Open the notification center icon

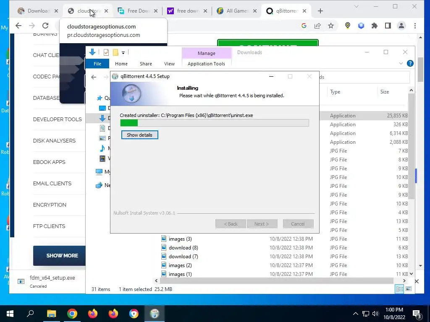pyautogui.click(x=417, y=314)
